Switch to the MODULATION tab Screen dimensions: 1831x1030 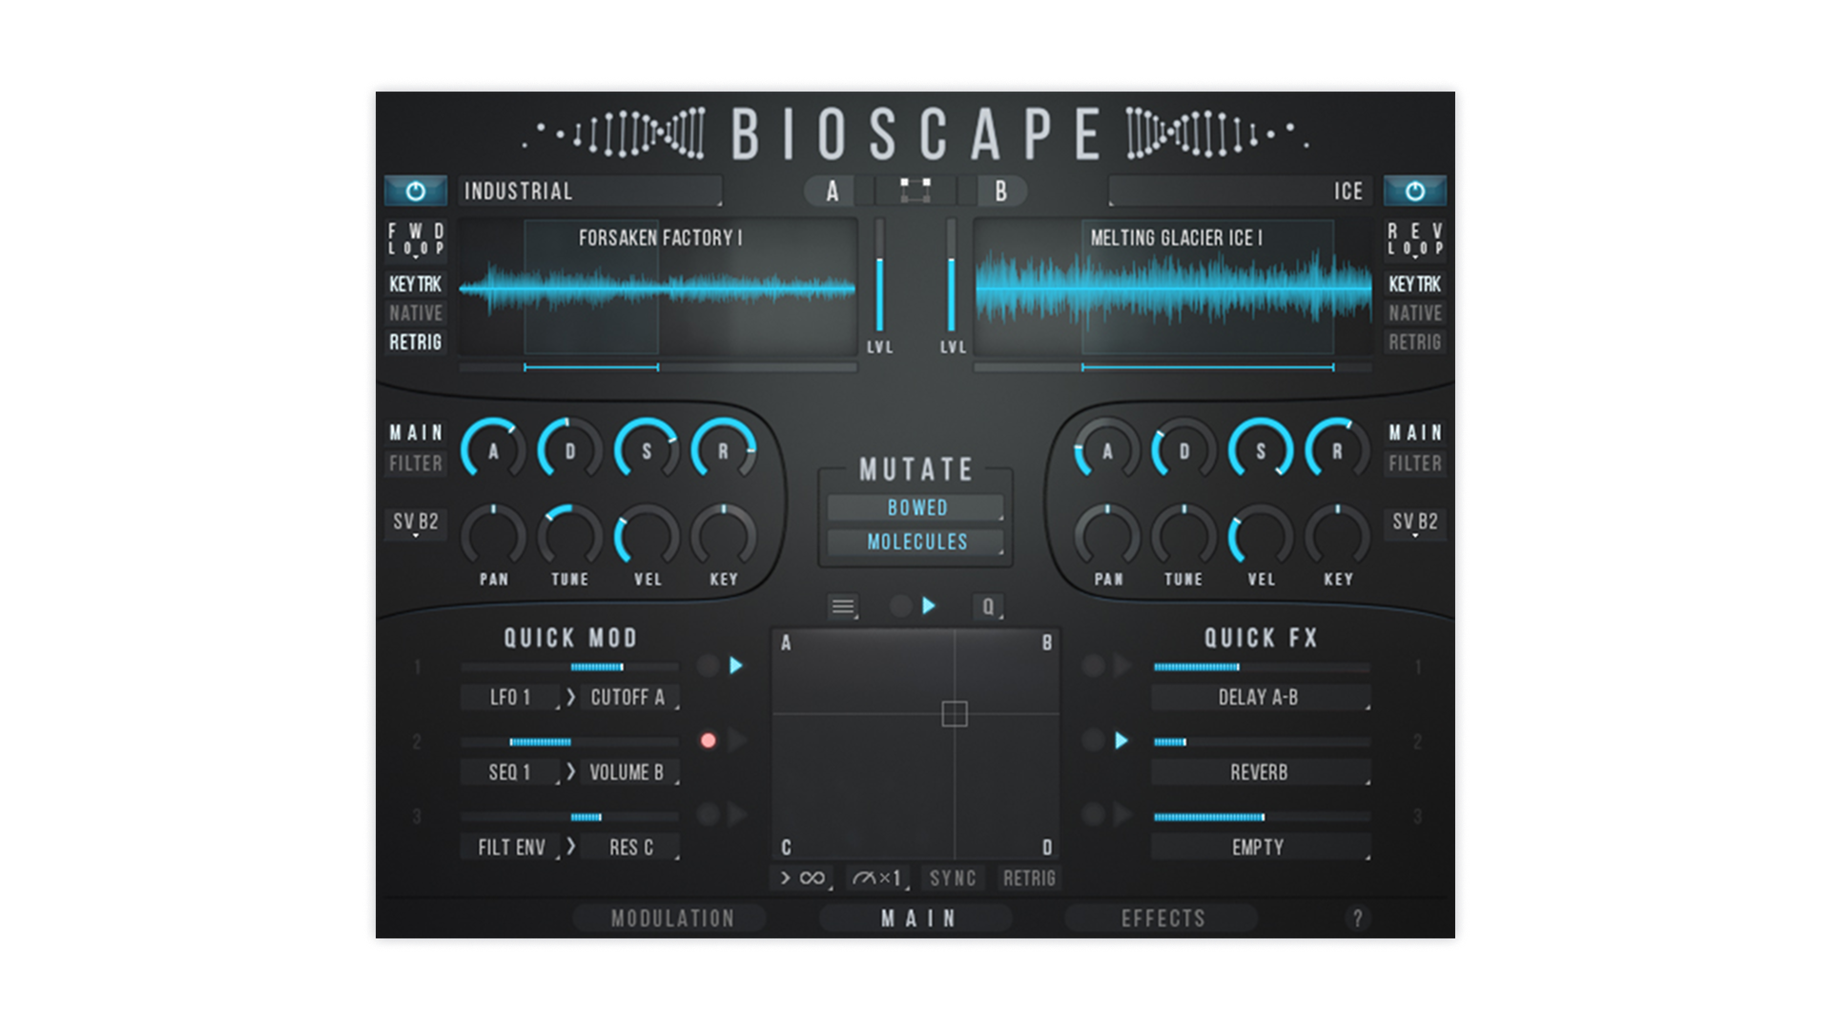tap(671, 918)
